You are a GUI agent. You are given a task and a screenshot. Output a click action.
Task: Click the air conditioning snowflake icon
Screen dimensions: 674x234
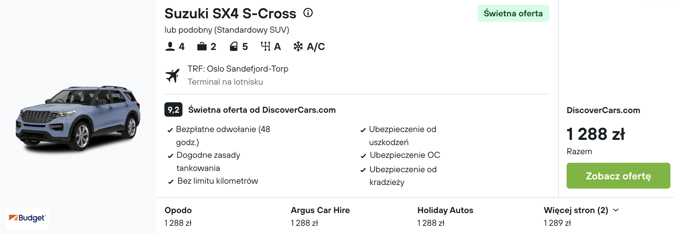tap(298, 46)
